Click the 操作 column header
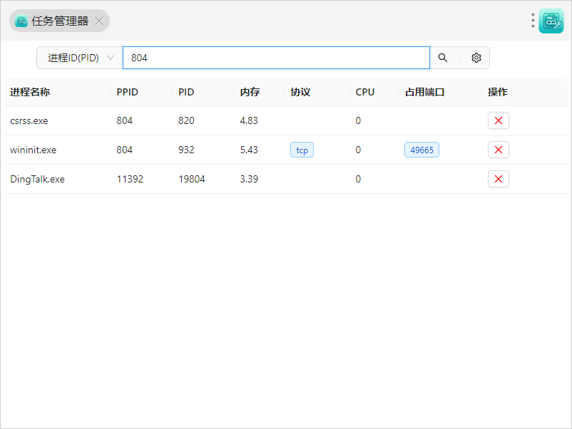Image resolution: width=572 pixels, height=429 pixels. 498,92
